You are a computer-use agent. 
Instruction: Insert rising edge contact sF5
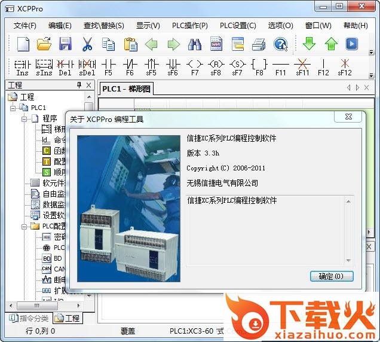coord(152,68)
